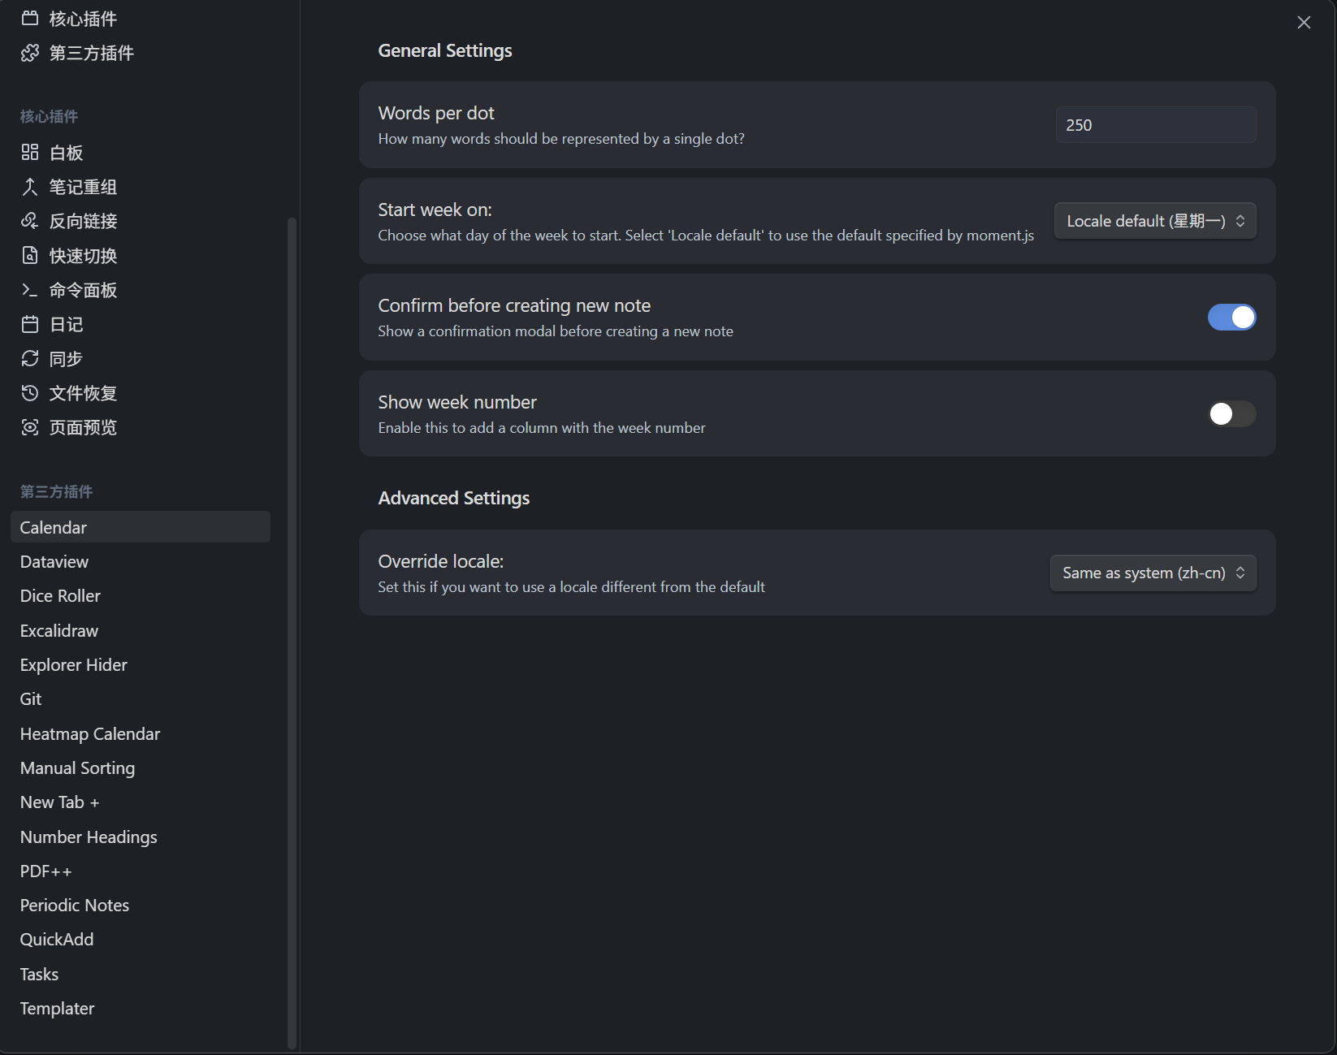Select the Sync (同步) icon

[30, 359]
